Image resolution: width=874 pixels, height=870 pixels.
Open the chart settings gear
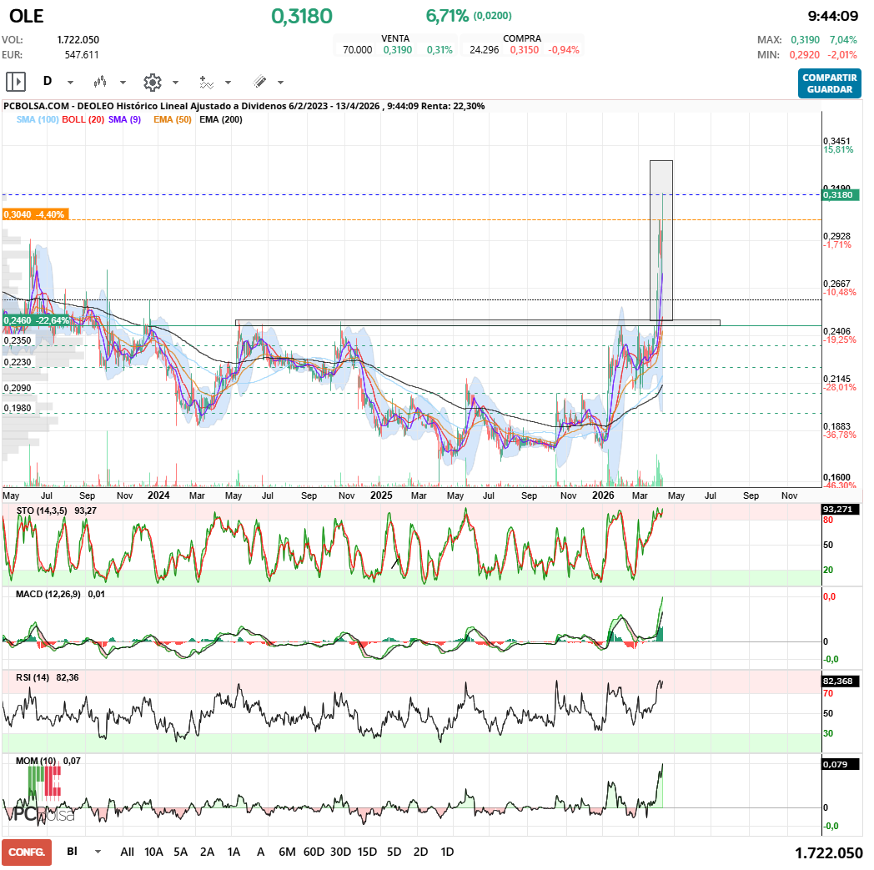[x=152, y=82]
